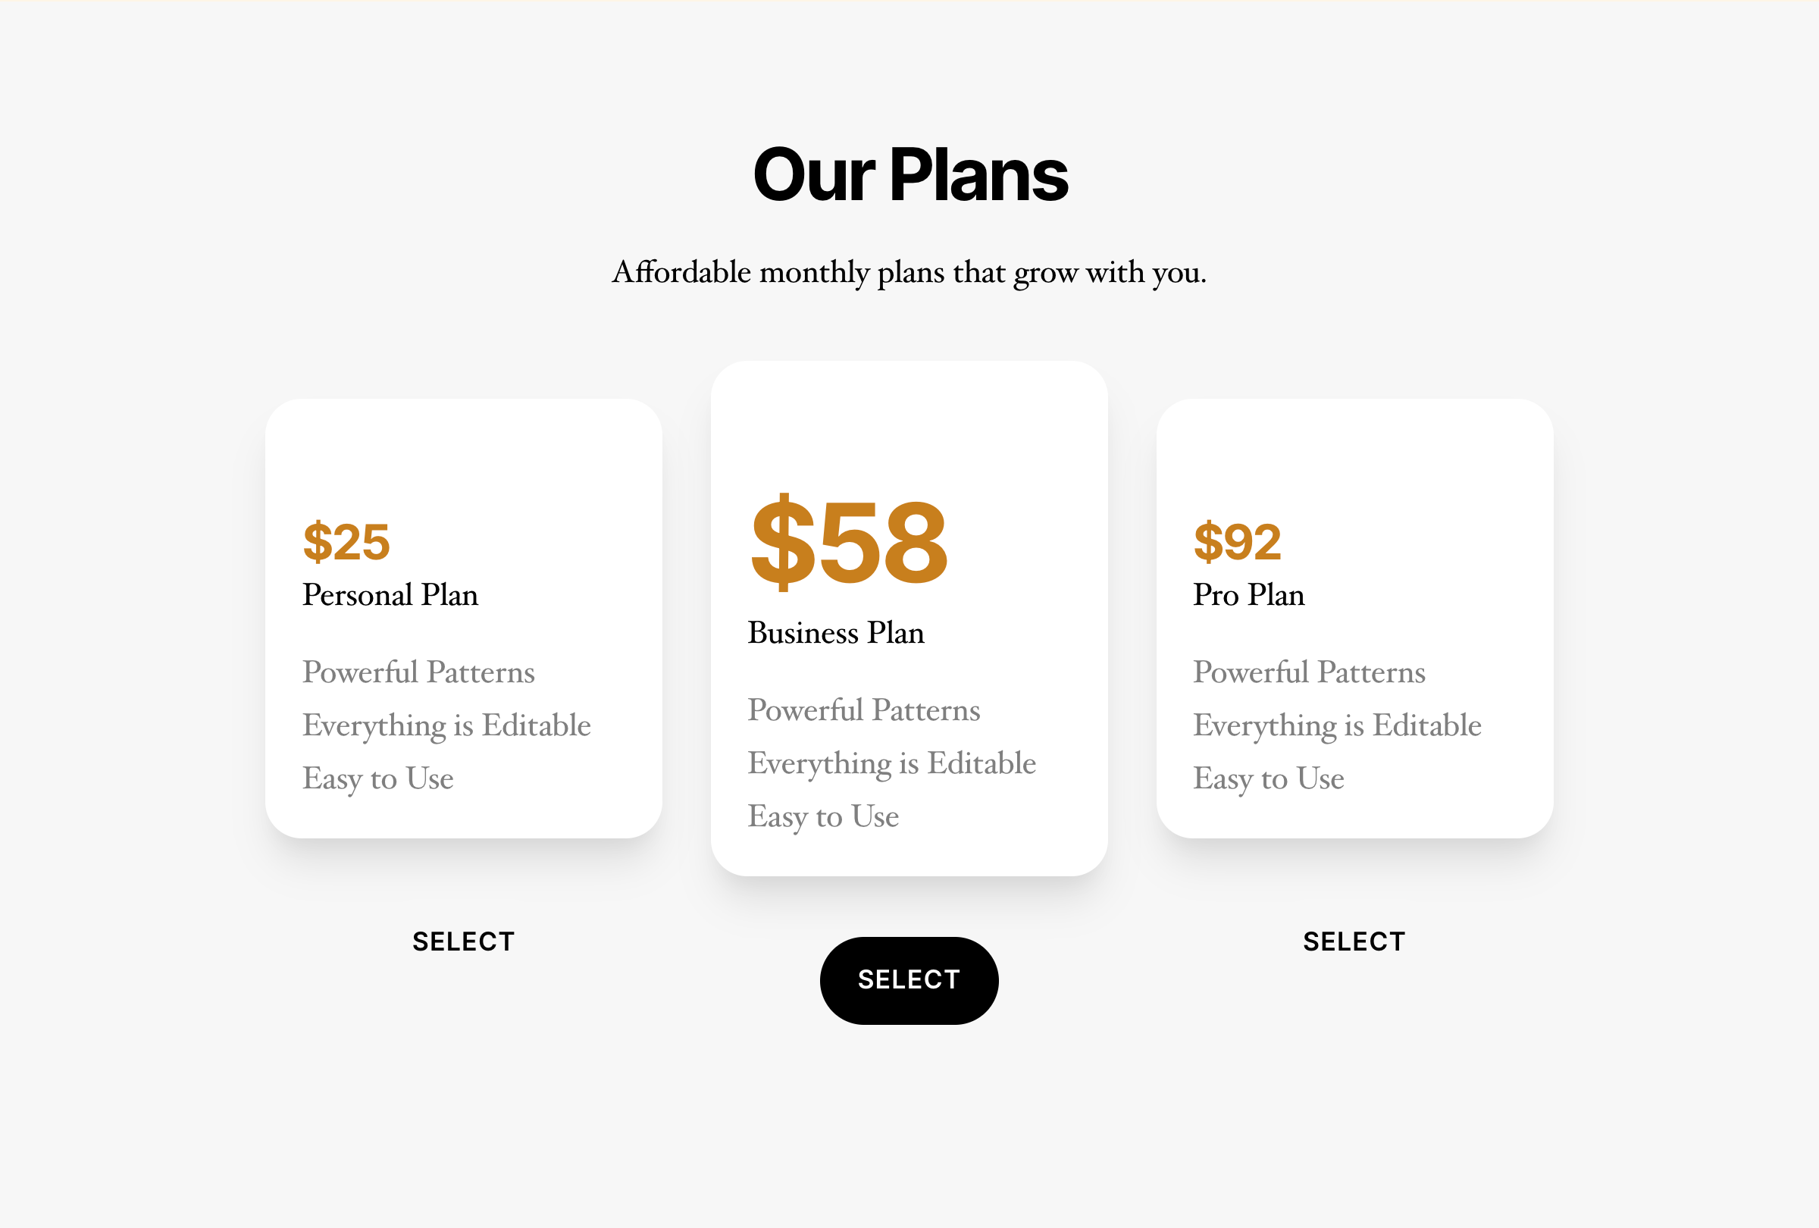Click the Pro Plan title

pos(1248,596)
